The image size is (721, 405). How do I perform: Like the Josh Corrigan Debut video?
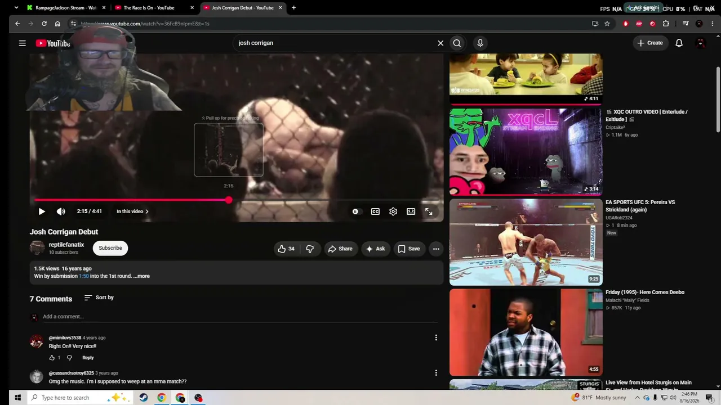tap(286, 249)
